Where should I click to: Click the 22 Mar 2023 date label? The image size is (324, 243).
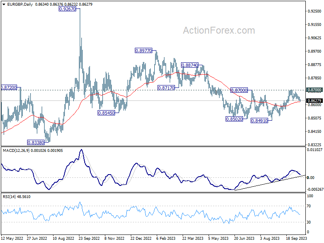193,238
